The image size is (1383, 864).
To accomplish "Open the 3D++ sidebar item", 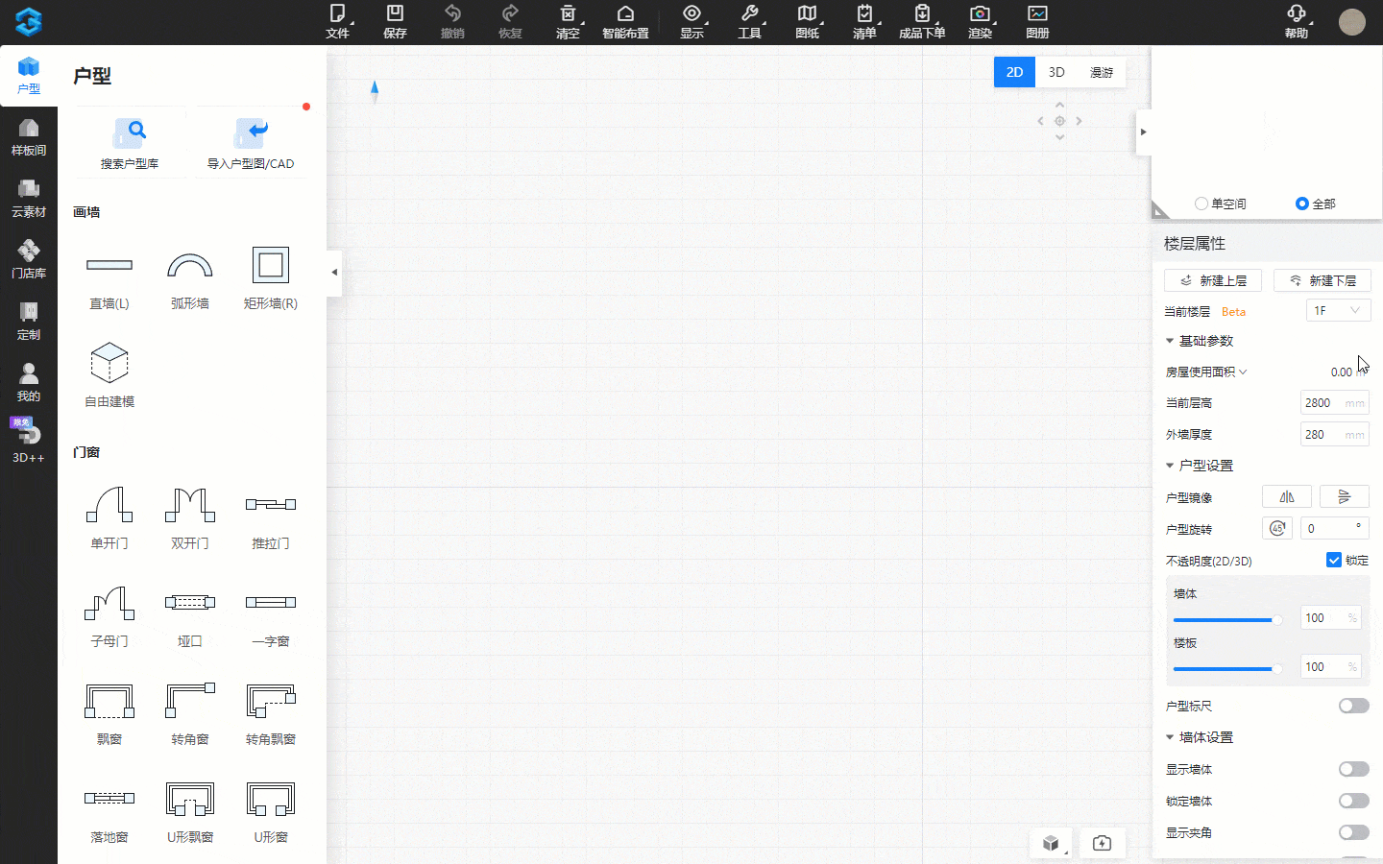I will [x=29, y=444].
